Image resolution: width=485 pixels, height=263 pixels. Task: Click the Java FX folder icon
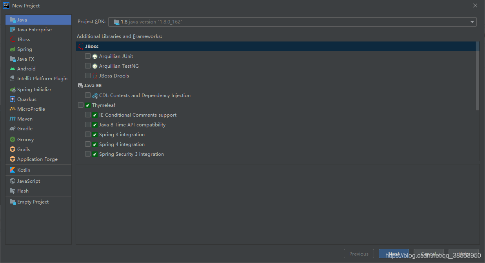(13, 59)
